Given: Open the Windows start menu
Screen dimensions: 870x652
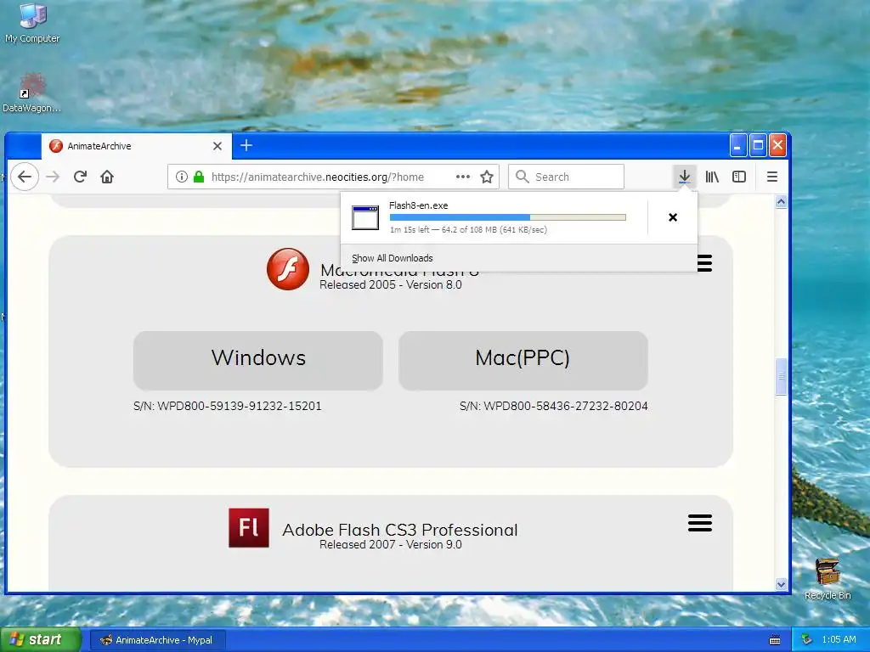Looking at the screenshot, I should (40, 640).
